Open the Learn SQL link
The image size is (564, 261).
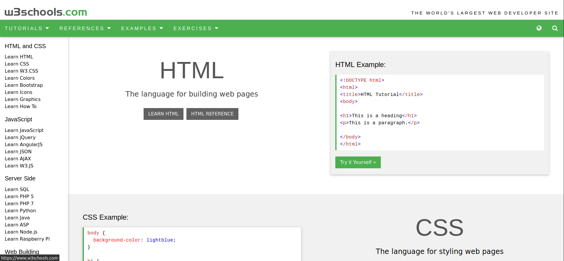tap(17, 189)
